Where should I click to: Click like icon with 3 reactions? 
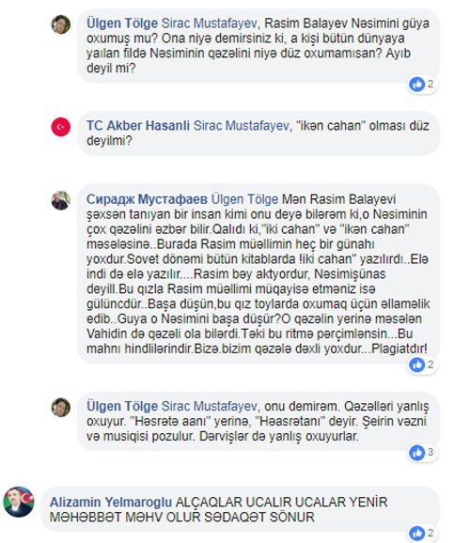click(416, 452)
